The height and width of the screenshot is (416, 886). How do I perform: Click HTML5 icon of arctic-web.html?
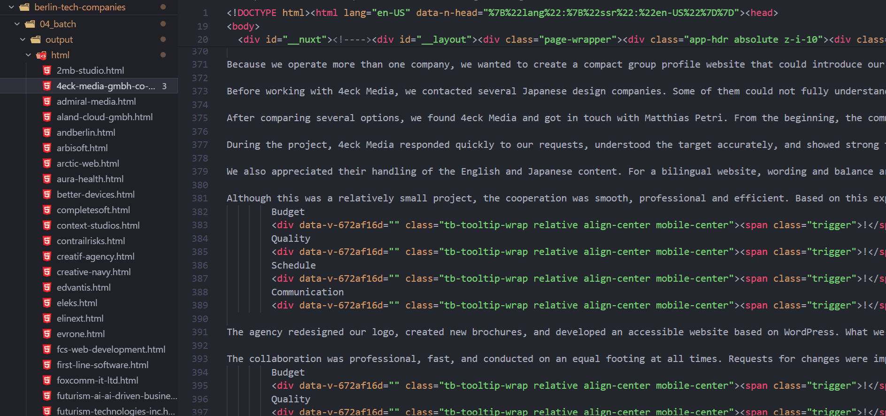[x=47, y=163]
